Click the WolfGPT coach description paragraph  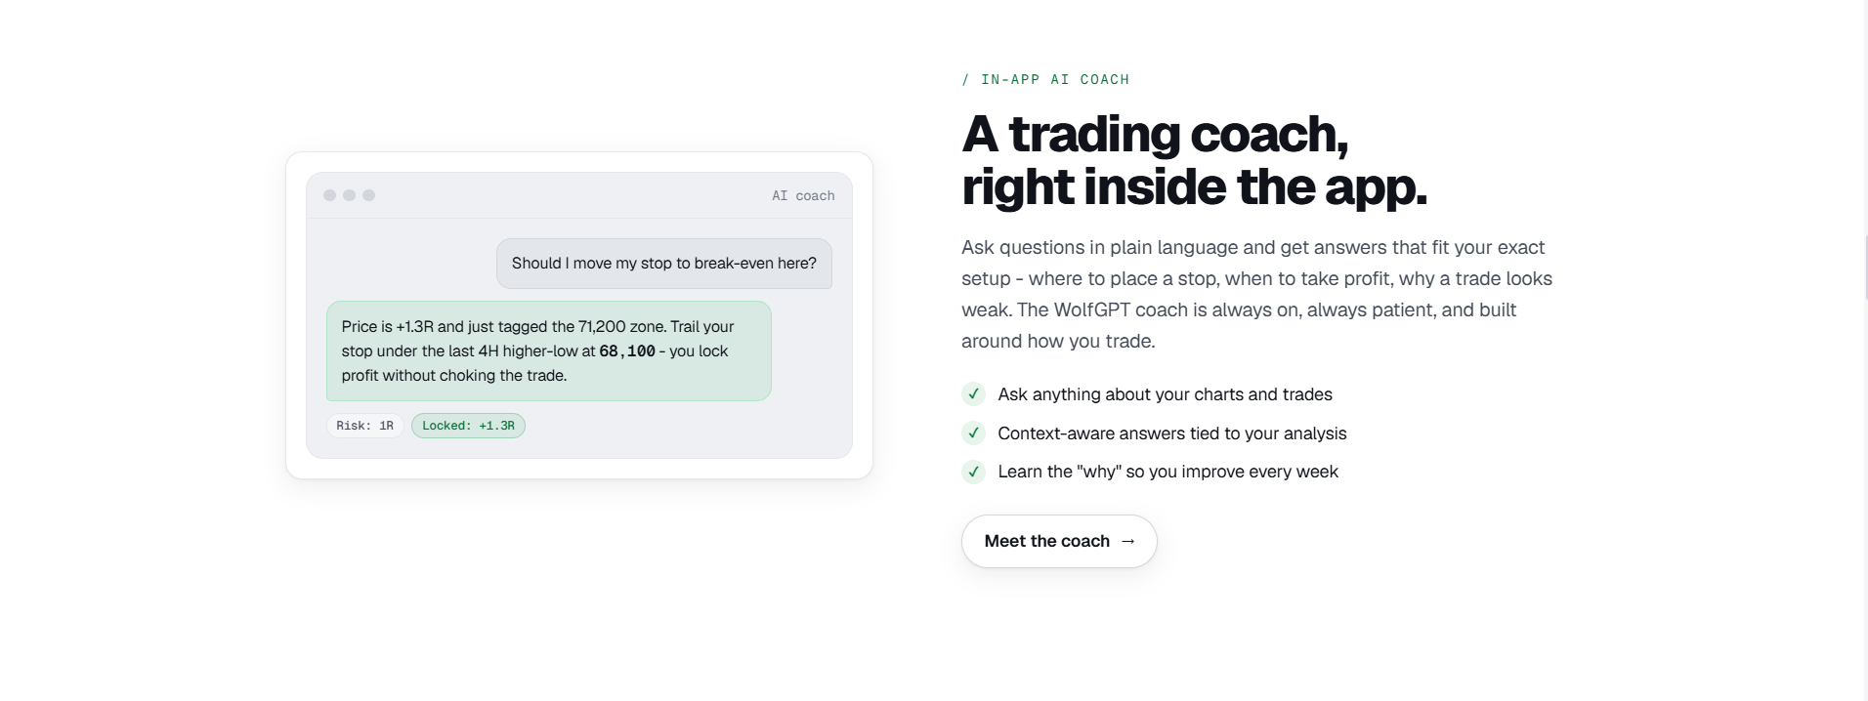[x=1256, y=294]
